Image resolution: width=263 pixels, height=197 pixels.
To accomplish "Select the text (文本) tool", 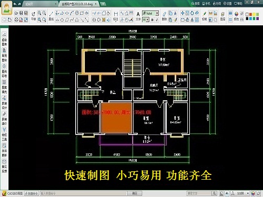I will [x=138, y=16].
